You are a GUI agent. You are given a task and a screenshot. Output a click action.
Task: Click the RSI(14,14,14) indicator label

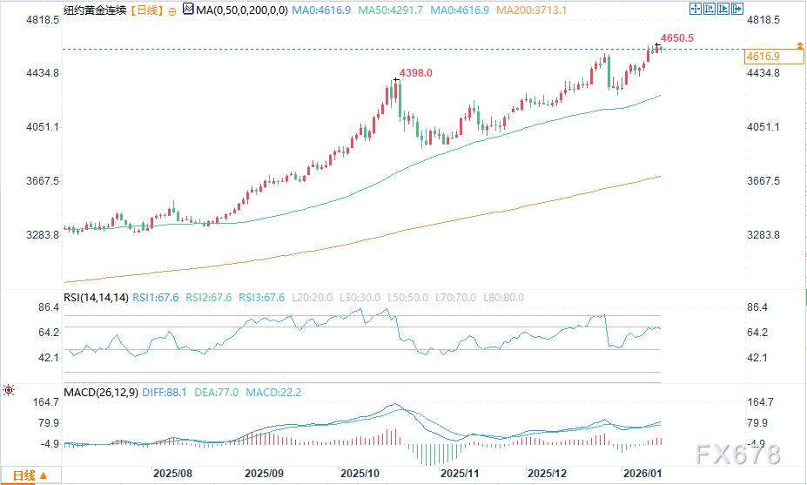click(x=96, y=298)
